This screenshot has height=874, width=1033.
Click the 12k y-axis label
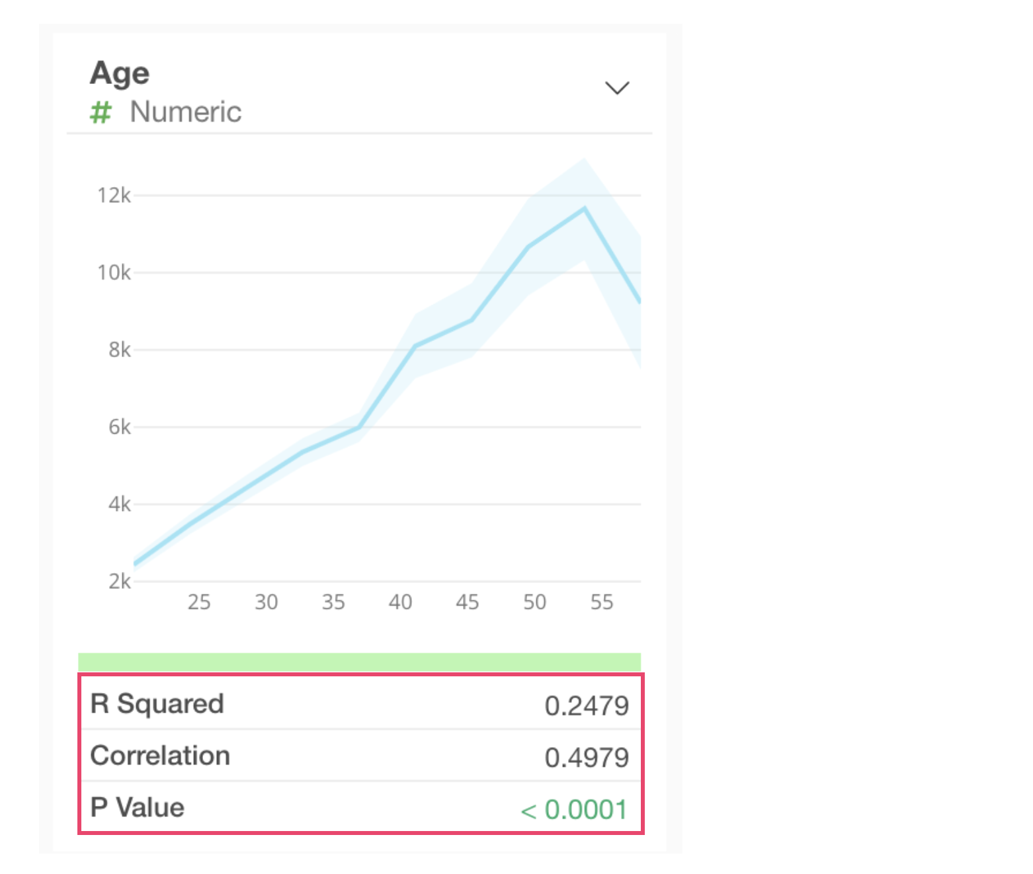(x=114, y=196)
